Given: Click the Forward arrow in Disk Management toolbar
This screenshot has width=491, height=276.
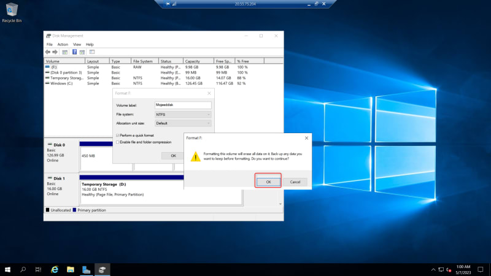Looking at the screenshot, I should tap(55, 52).
